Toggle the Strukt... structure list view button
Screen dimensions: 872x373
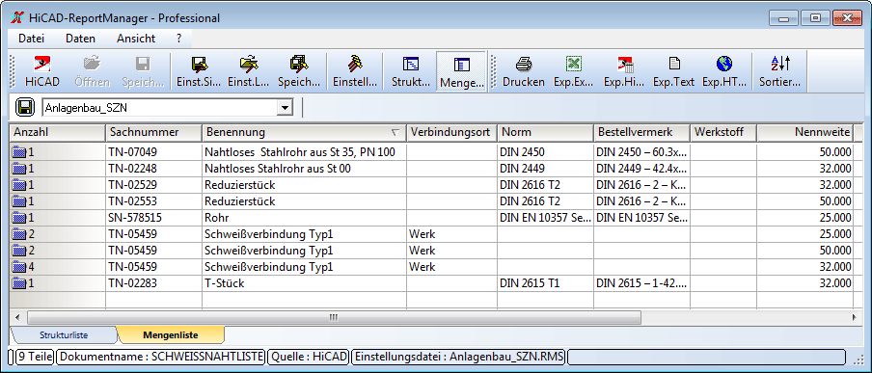[x=411, y=71]
